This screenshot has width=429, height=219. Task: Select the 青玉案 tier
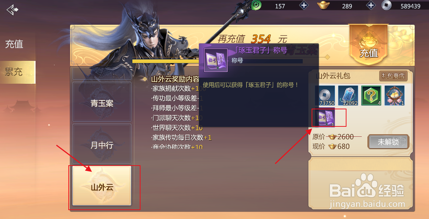[102, 103]
